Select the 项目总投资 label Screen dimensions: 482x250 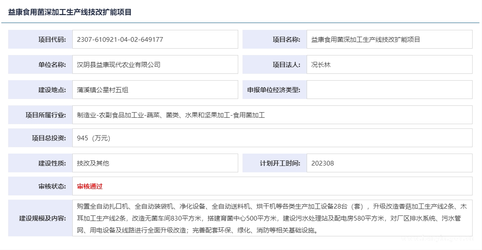click(x=49, y=138)
